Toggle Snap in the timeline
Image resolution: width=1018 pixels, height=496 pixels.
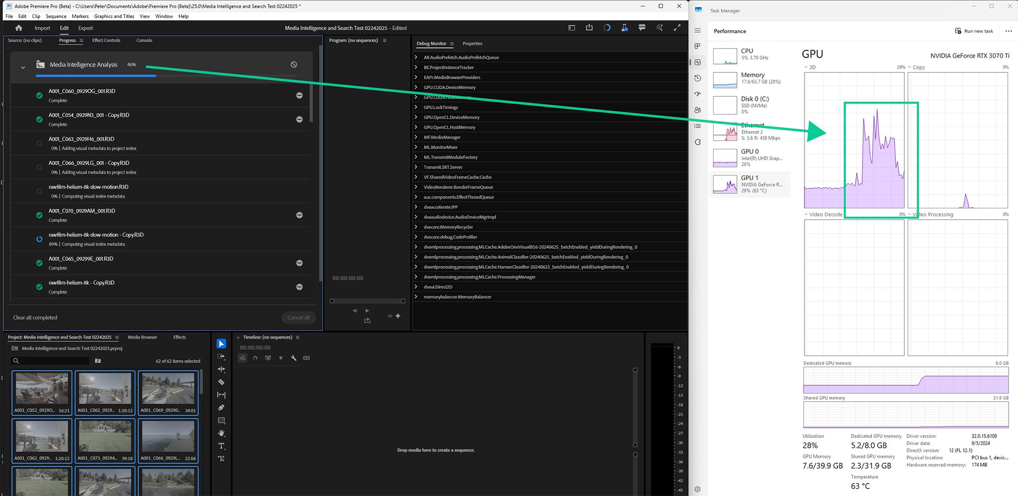pyautogui.click(x=256, y=358)
